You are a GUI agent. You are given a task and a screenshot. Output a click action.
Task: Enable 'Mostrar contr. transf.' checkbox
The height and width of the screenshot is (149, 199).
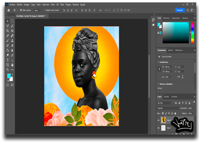click(44, 10)
